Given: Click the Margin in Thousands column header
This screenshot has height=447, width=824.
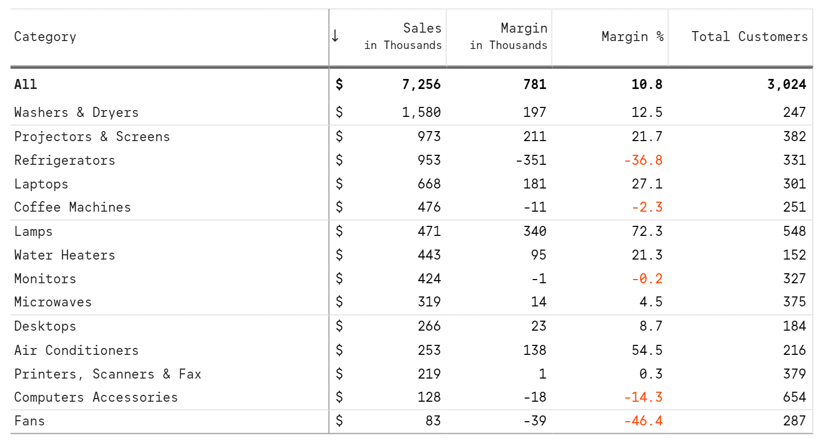Looking at the screenshot, I should point(508,36).
